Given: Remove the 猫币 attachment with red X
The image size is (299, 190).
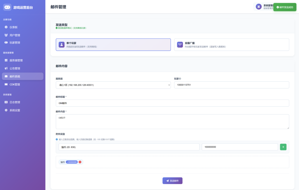Looking at the screenshot, I should click(x=80, y=162).
